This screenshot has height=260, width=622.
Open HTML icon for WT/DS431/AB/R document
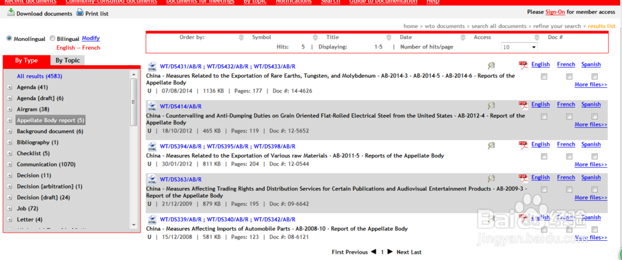(x=152, y=66)
